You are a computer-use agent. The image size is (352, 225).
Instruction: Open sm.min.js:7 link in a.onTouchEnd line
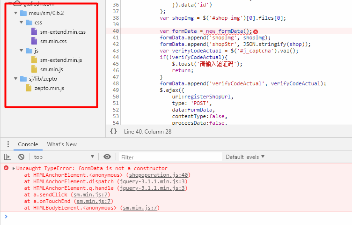[x=94, y=201]
